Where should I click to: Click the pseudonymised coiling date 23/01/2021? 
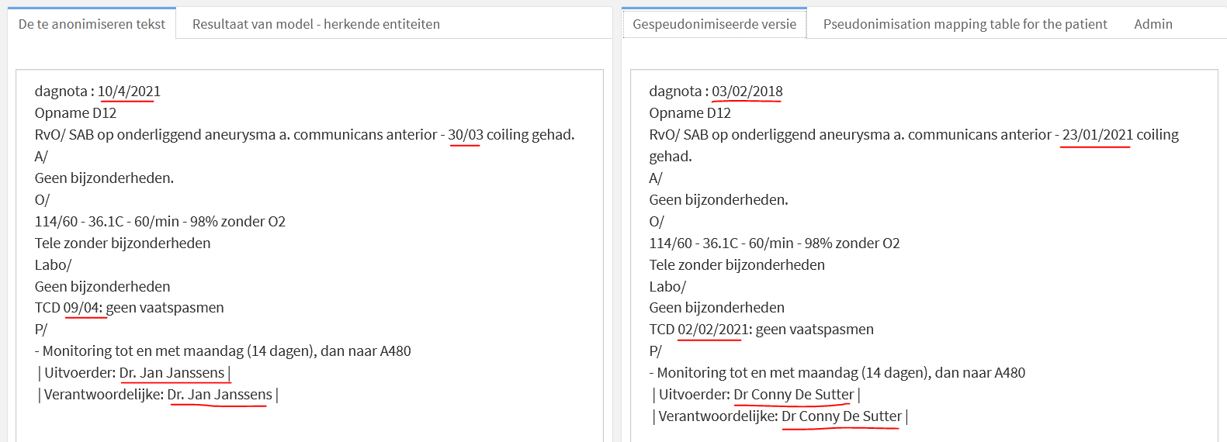[x=1097, y=135]
